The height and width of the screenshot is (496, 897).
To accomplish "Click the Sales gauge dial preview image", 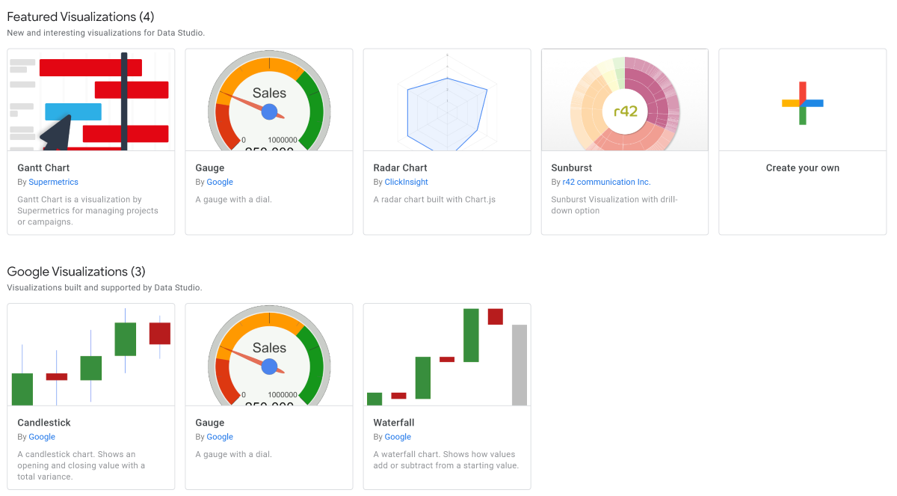I will tap(268, 99).
